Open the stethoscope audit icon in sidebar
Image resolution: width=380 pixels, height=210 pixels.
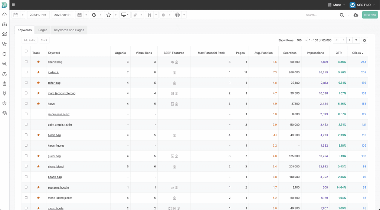[4, 44]
